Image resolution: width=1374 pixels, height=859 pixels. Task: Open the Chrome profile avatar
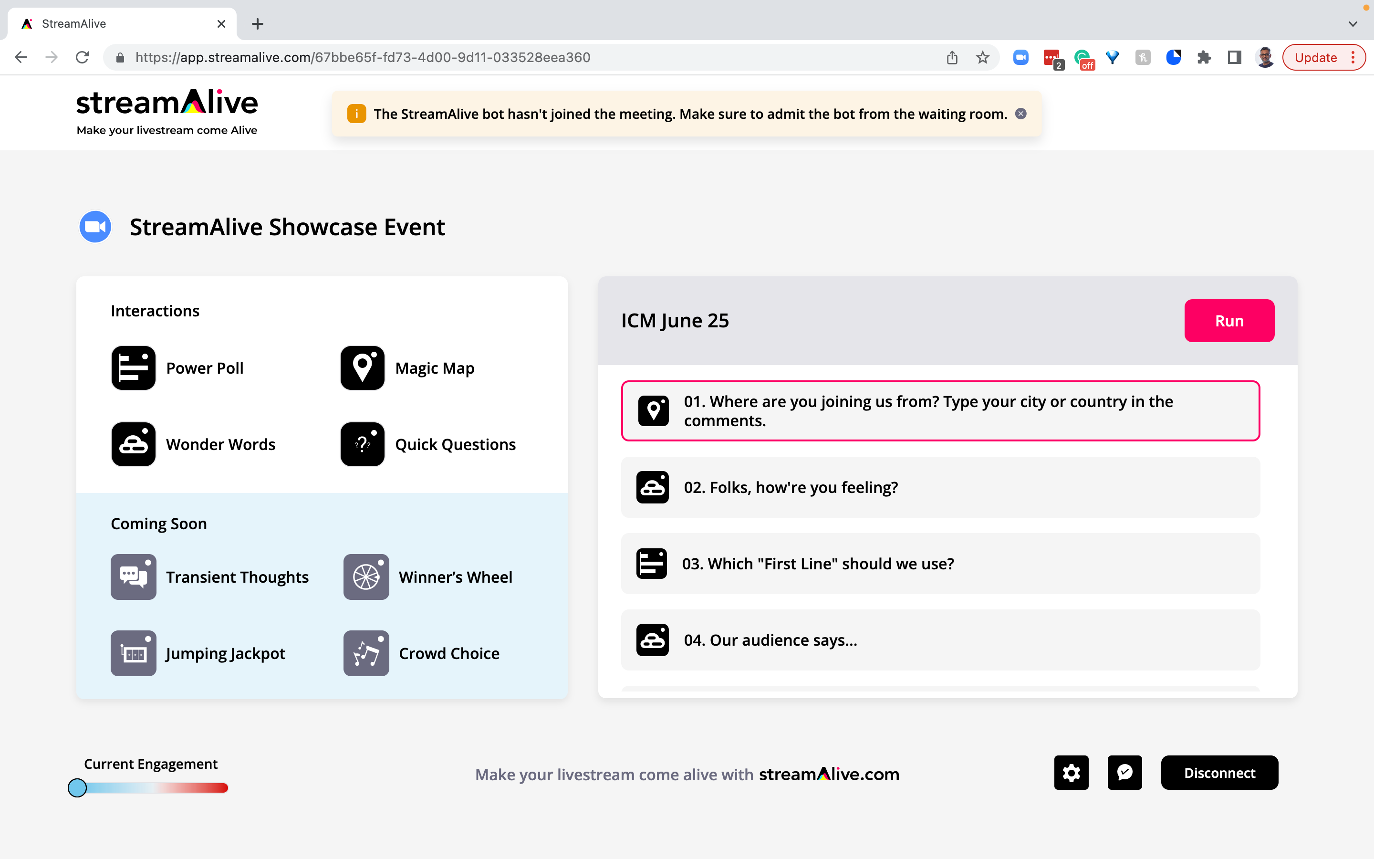tap(1265, 57)
